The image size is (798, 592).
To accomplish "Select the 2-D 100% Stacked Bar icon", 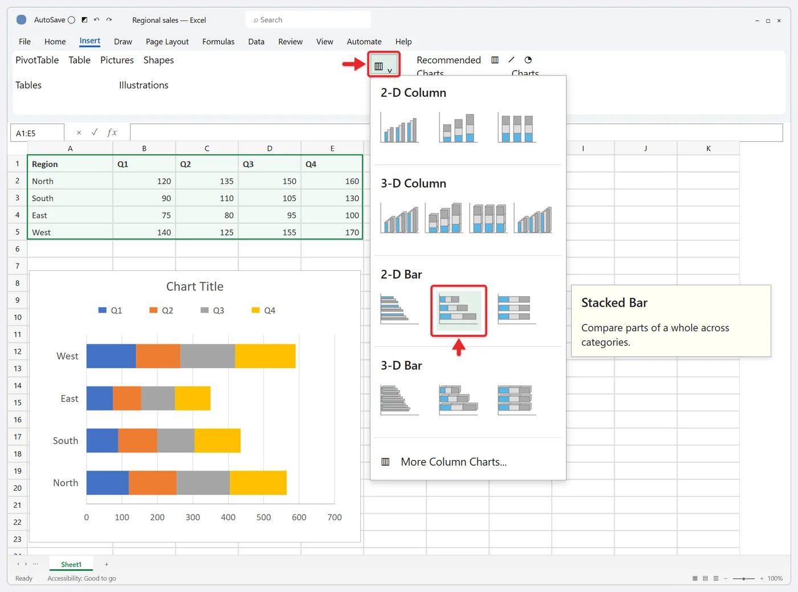I will pyautogui.click(x=516, y=310).
